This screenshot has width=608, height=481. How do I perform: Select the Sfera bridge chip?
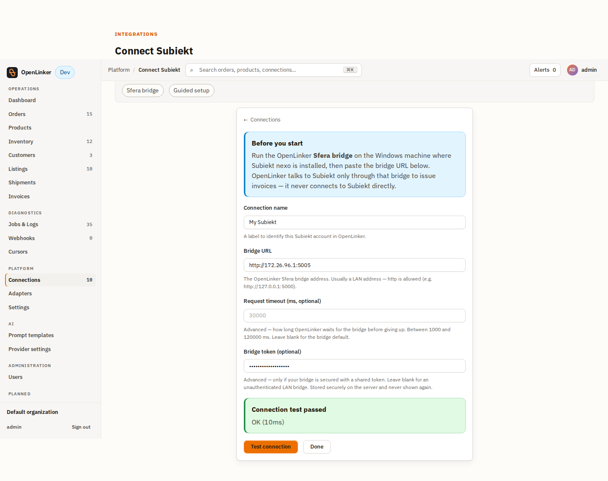click(143, 91)
